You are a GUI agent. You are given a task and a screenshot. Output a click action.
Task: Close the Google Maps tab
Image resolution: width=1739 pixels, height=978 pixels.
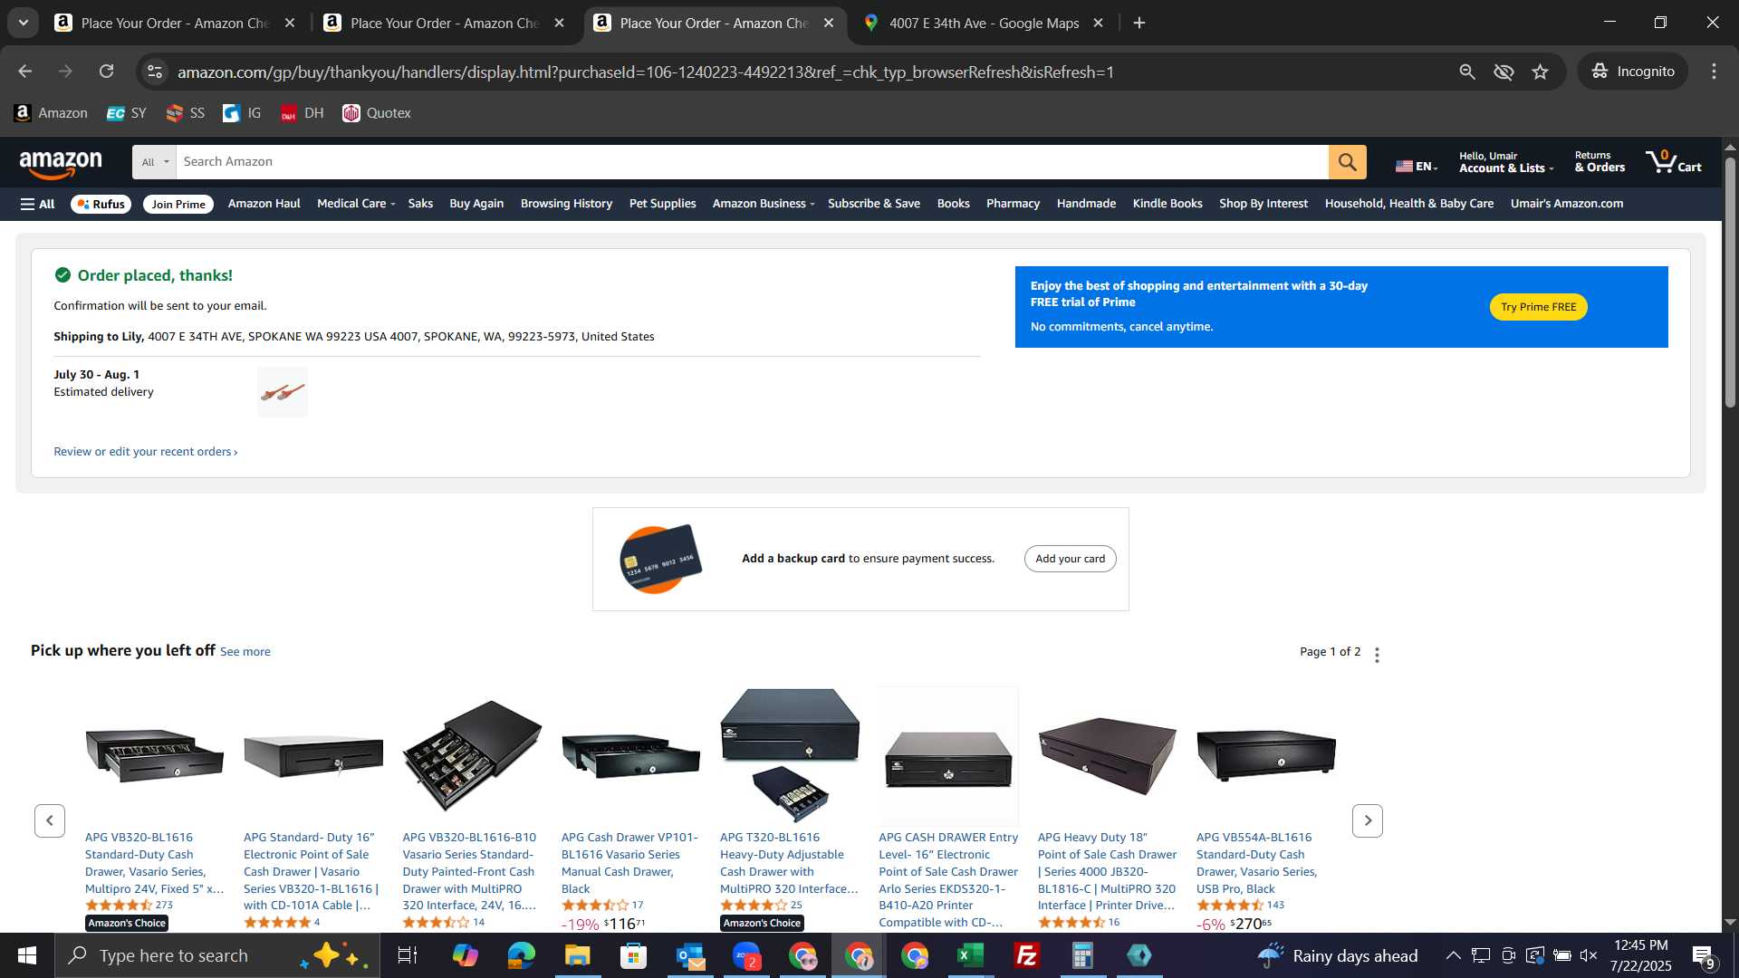(1098, 23)
